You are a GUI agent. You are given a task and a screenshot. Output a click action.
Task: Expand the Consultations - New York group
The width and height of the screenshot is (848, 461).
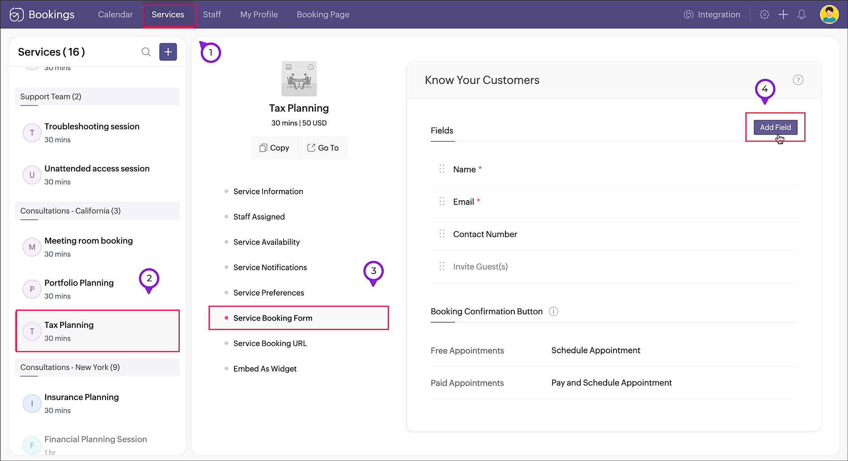[97, 367]
